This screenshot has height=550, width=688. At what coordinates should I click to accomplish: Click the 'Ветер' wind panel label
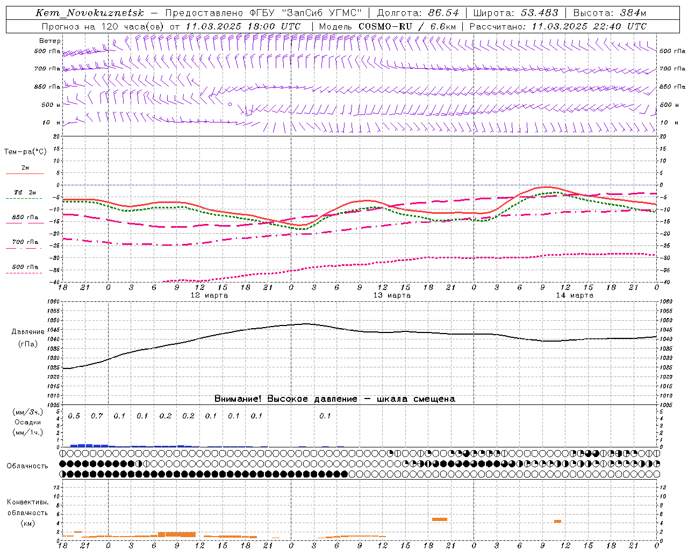pos(50,41)
